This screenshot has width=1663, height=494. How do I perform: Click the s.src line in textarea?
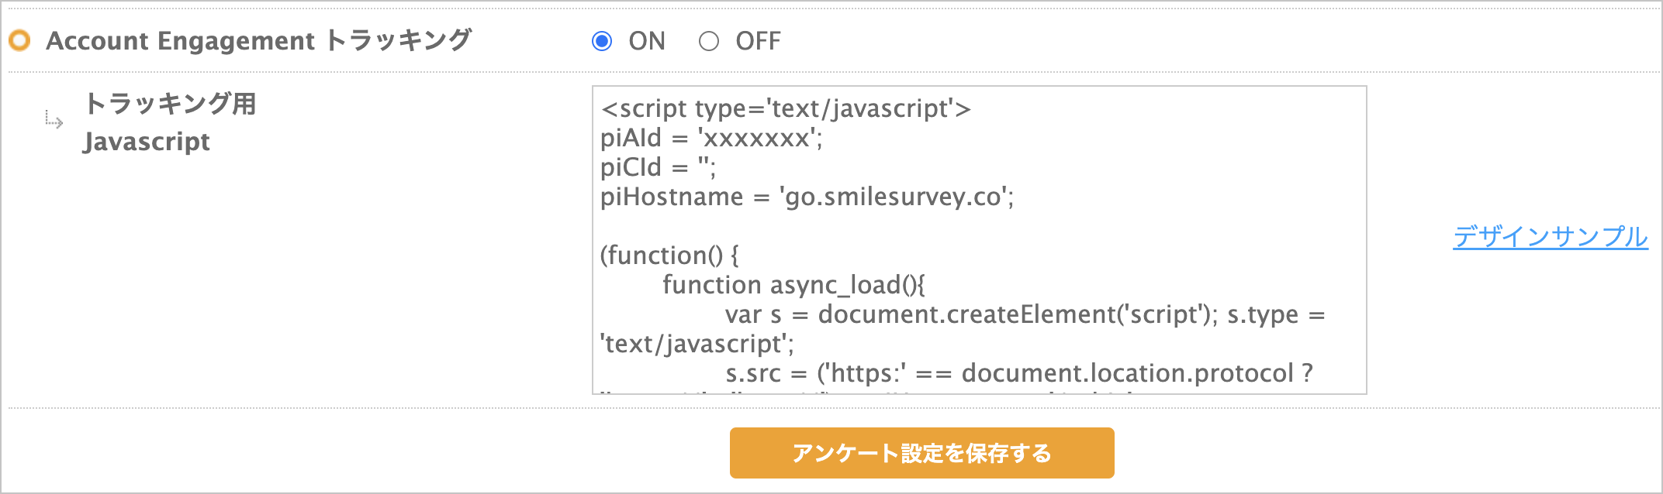tap(1018, 373)
